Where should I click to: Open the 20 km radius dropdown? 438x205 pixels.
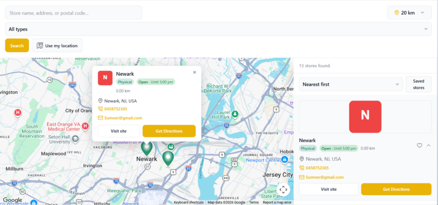click(x=409, y=13)
